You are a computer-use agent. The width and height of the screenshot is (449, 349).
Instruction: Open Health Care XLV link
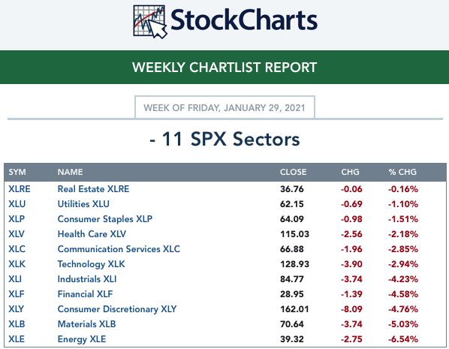[92, 234]
